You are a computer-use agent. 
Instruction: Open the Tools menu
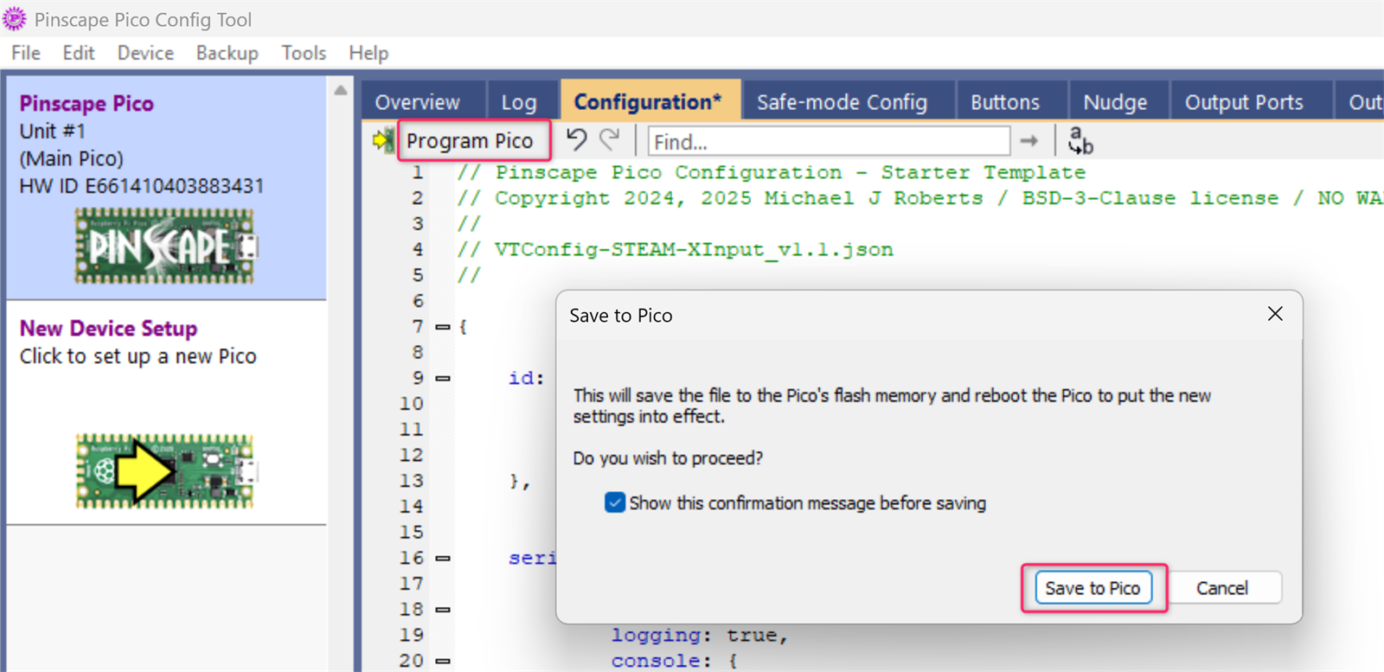coord(304,53)
